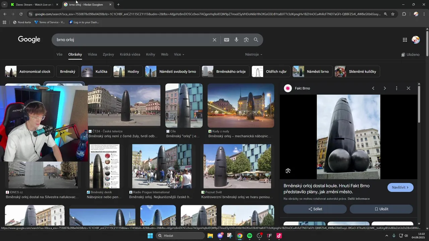Open the zoom magnifier icon in address bar
This screenshot has height=241, width=429.
pyautogui.click(x=385, y=14)
